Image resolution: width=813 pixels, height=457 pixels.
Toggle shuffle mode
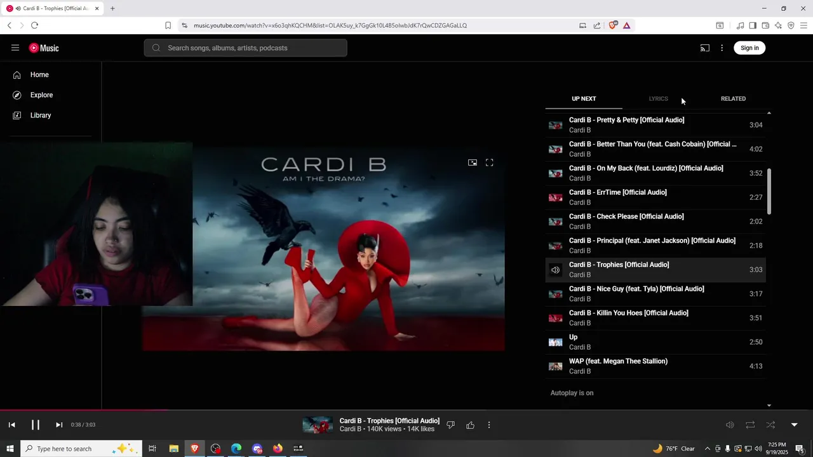(x=770, y=425)
